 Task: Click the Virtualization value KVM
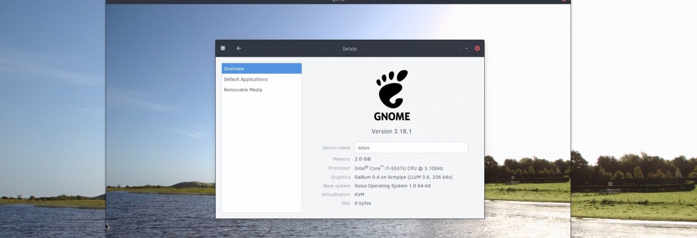360,195
